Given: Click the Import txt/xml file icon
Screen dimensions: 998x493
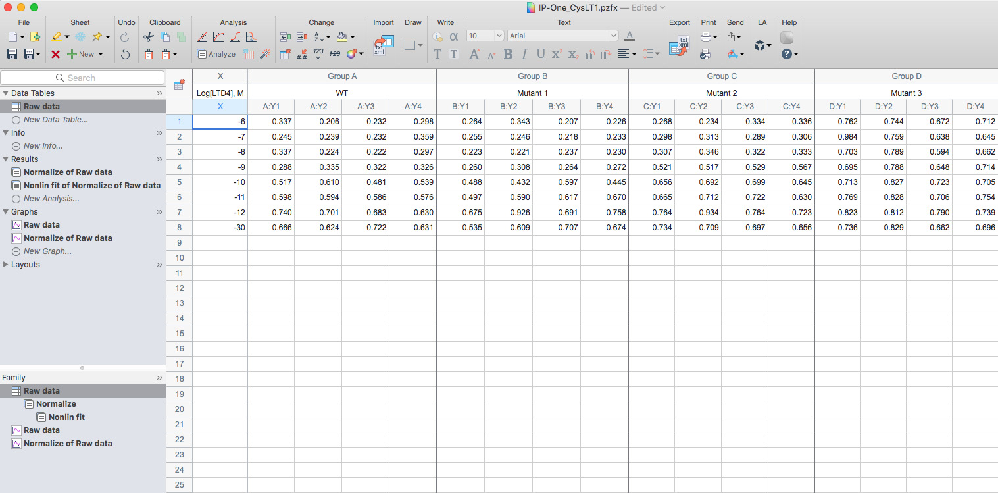Looking at the screenshot, I should pos(384,45).
